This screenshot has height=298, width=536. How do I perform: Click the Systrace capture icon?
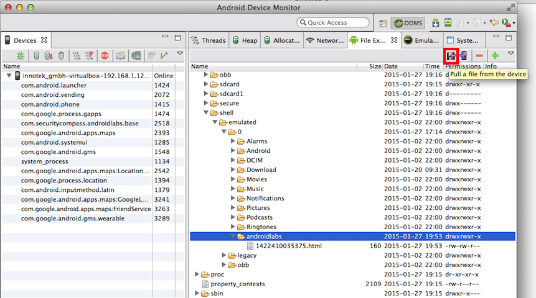point(151,56)
